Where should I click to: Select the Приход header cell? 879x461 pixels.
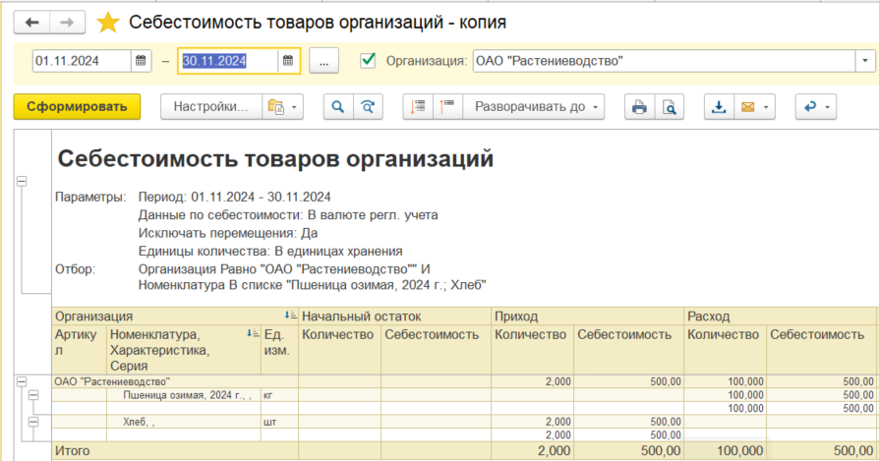588,316
